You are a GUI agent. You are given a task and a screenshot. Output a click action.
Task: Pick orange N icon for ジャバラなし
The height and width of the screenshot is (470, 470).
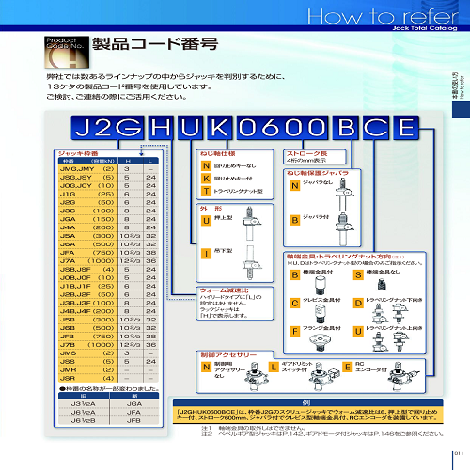point(294,186)
